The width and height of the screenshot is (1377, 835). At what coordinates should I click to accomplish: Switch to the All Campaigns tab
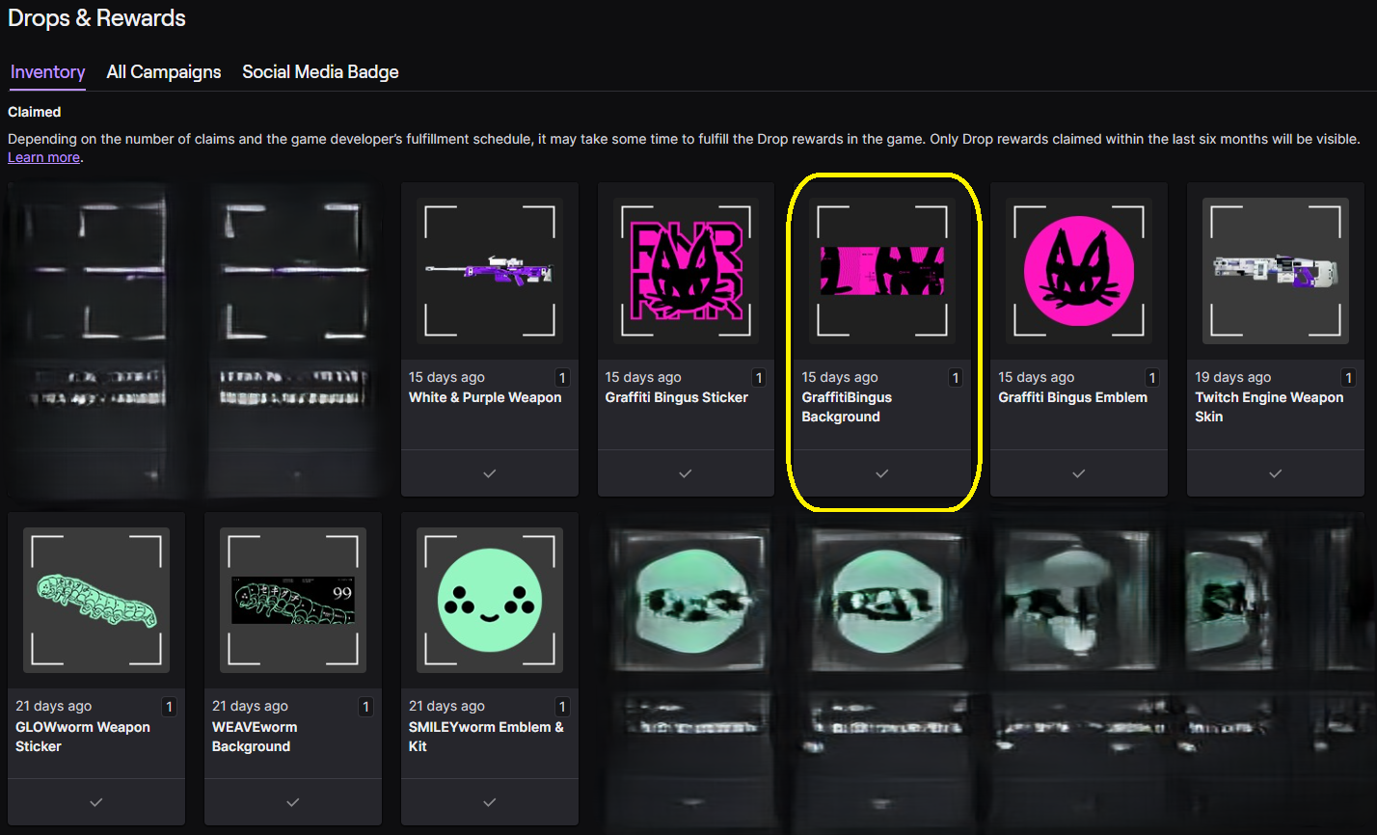point(164,72)
